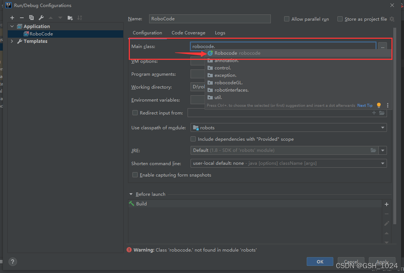This screenshot has width=404, height=273.
Task: Open Store as project file gear settings
Action: pyautogui.click(x=392, y=19)
